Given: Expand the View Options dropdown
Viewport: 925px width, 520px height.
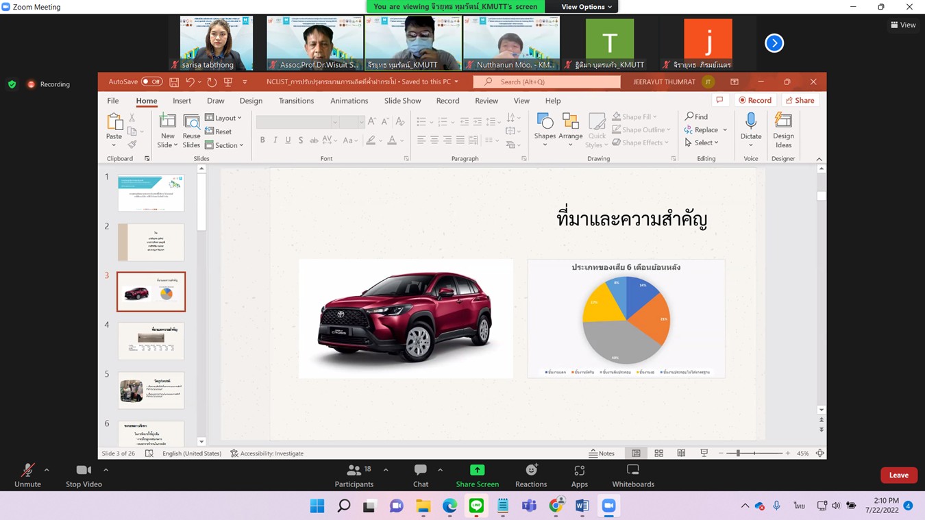Looking at the screenshot, I should [587, 7].
